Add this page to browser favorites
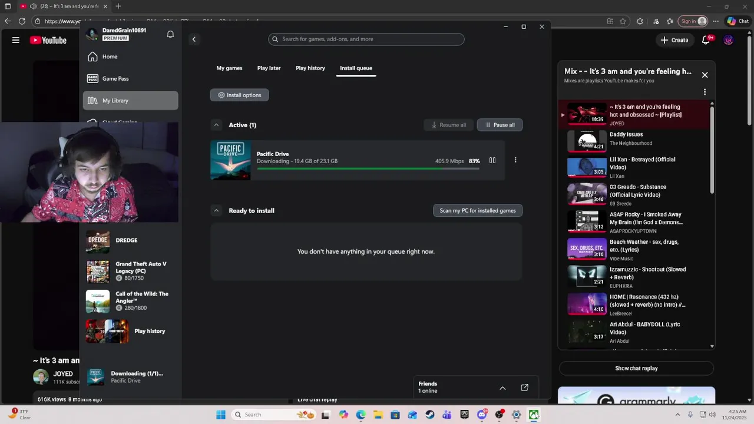The height and width of the screenshot is (424, 754). (x=623, y=21)
